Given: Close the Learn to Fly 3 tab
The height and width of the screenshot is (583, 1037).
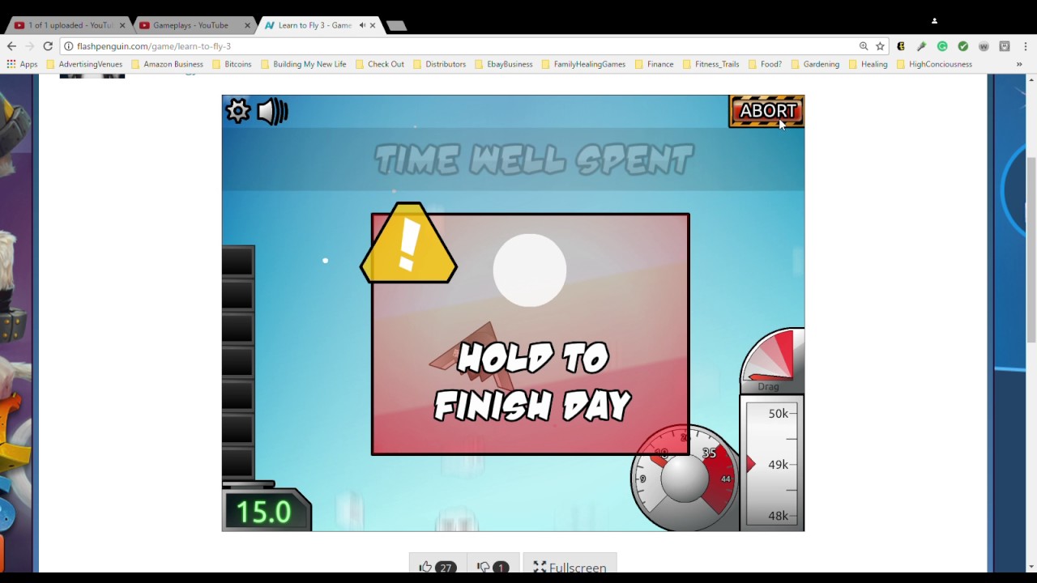Looking at the screenshot, I should coord(373,25).
